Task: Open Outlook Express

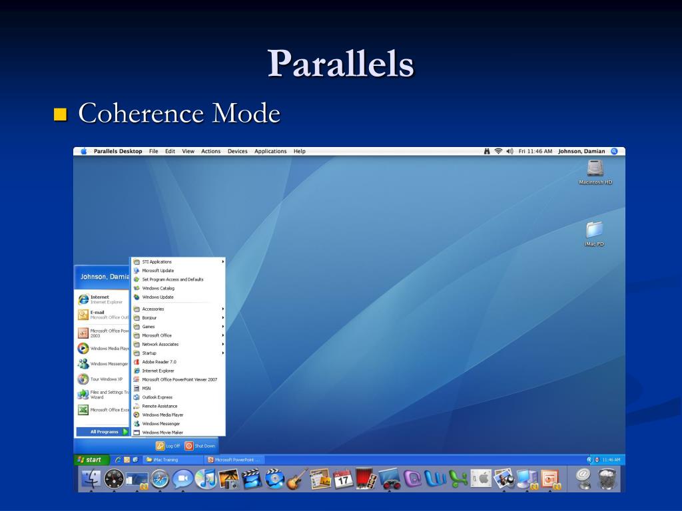Action: click(178, 397)
